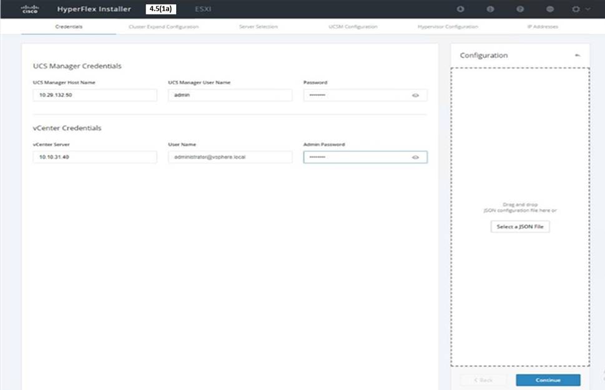Click the Admin Password field

click(365, 157)
